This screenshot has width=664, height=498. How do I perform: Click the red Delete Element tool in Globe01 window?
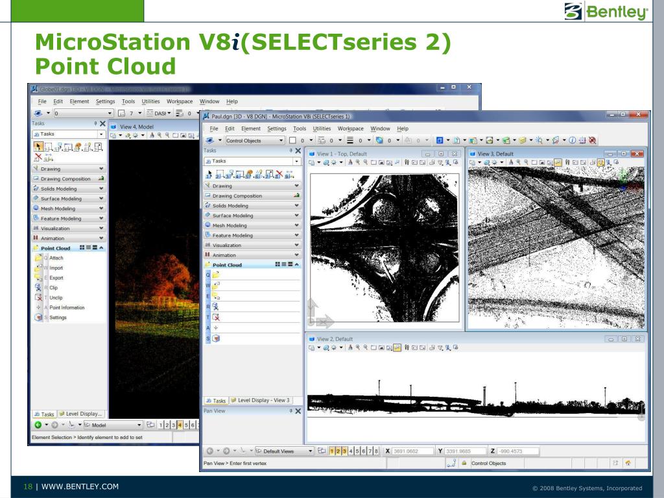click(38, 158)
